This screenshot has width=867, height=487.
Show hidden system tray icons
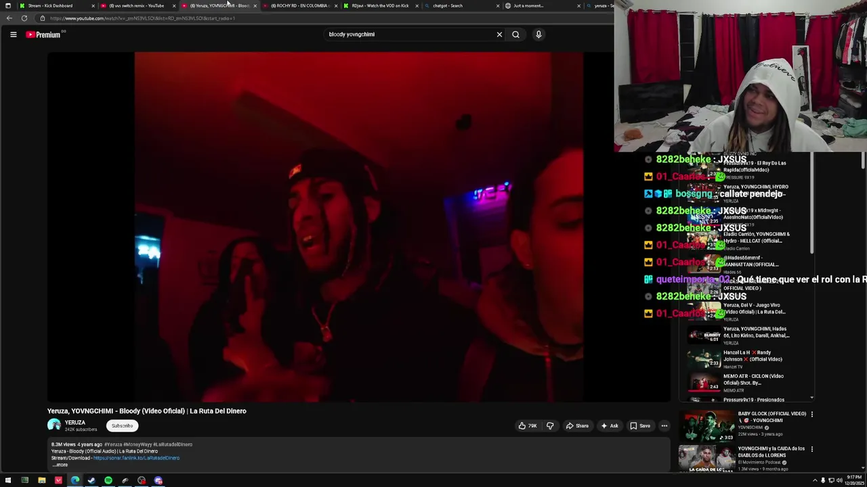pyautogui.click(x=815, y=480)
